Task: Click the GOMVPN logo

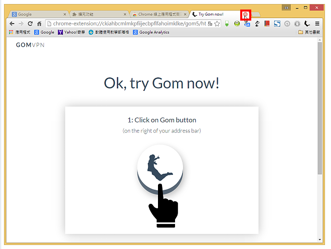Action: 30,45
